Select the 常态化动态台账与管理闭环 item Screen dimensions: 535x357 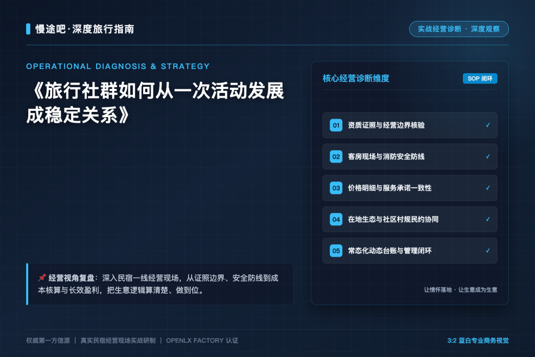click(410, 251)
